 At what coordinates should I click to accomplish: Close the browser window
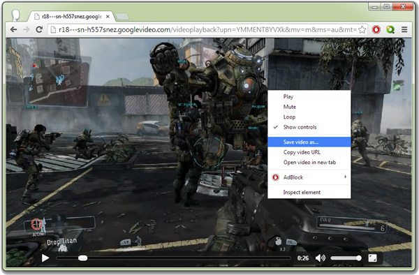(x=403, y=7)
